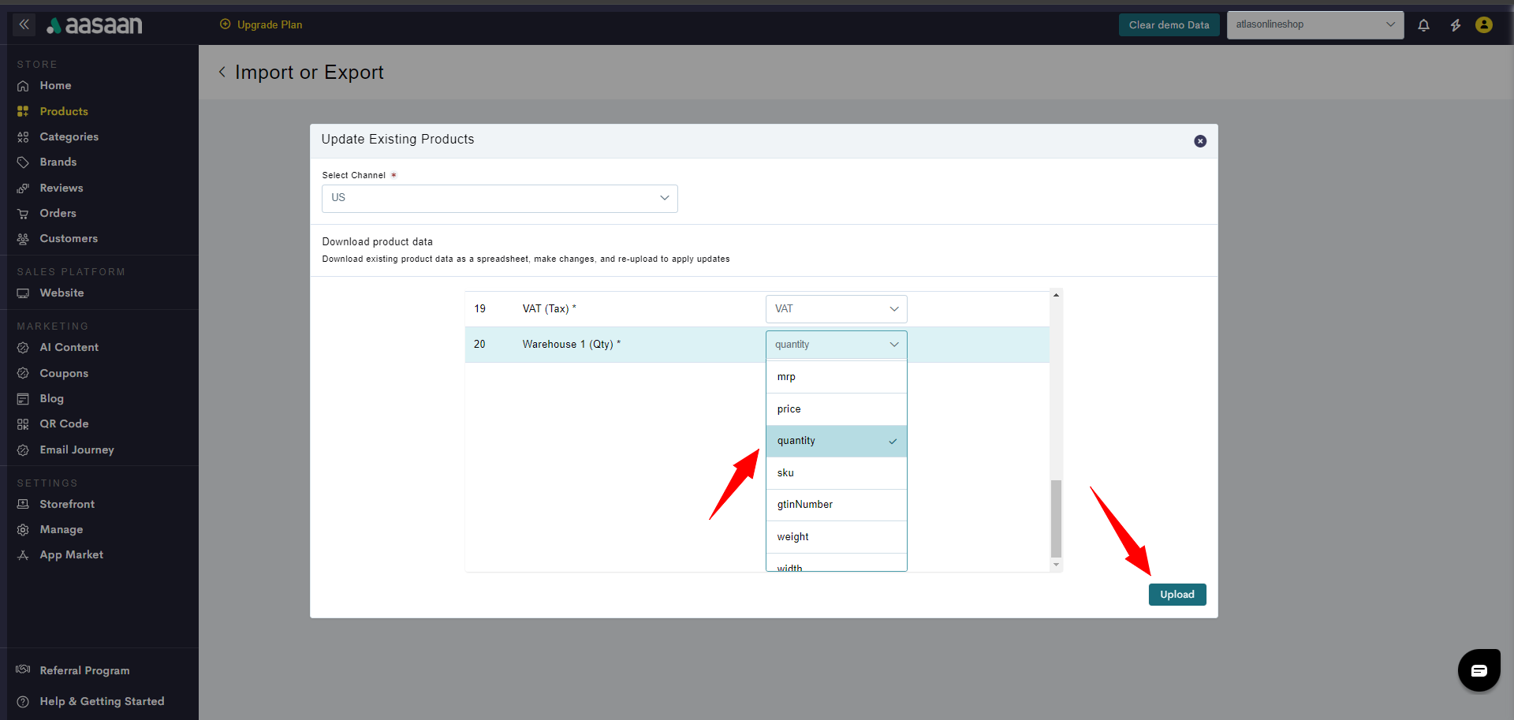Close the Update Existing Products dialog
The height and width of the screenshot is (720, 1514).
tap(1199, 141)
